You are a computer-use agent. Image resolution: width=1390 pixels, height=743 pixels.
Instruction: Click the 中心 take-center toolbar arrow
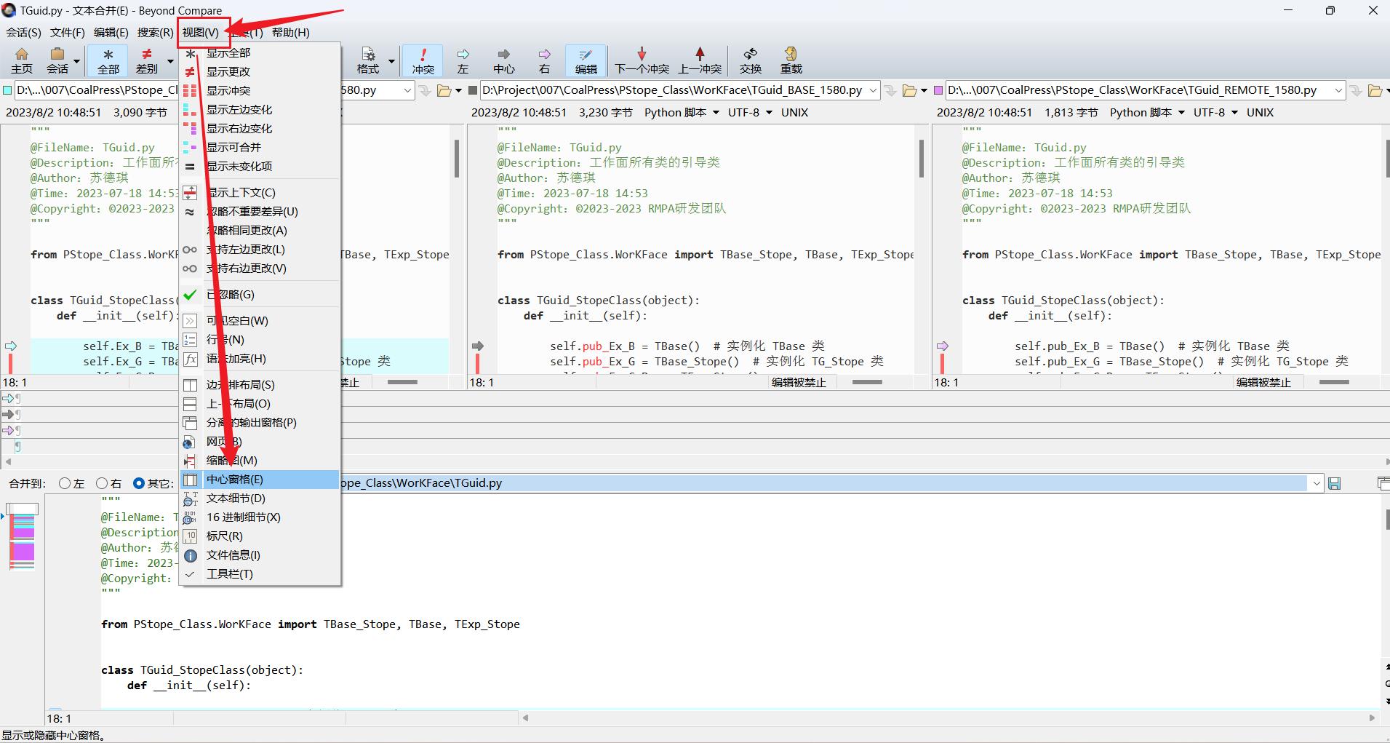[503, 60]
